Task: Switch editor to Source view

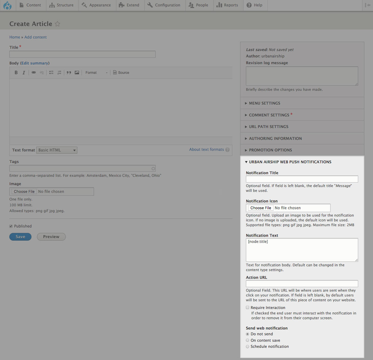Action: [121, 73]
